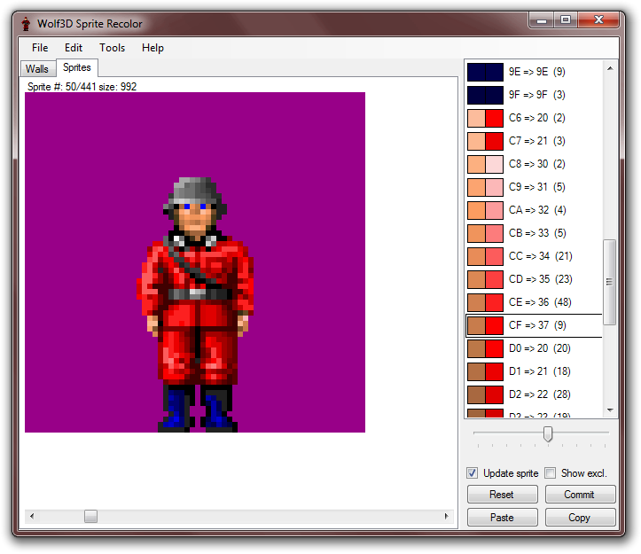Click the brown source swatch for D1
641x554 pixels.
[476, 371]
